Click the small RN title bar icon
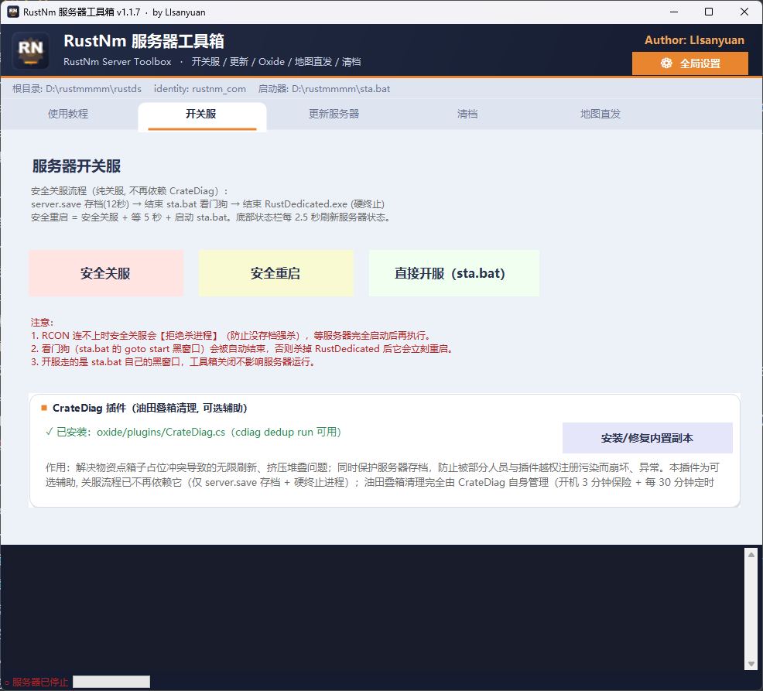This screenshot has height=691, width=763. pyautogui.click(x=13, y=12)
